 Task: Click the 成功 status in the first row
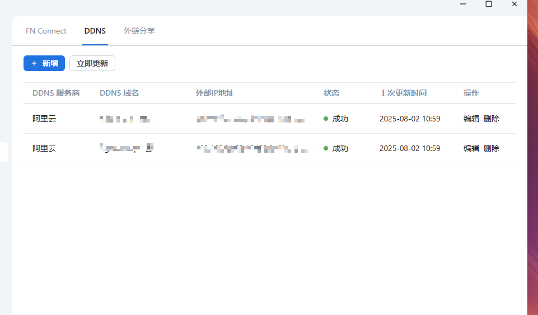336,119
